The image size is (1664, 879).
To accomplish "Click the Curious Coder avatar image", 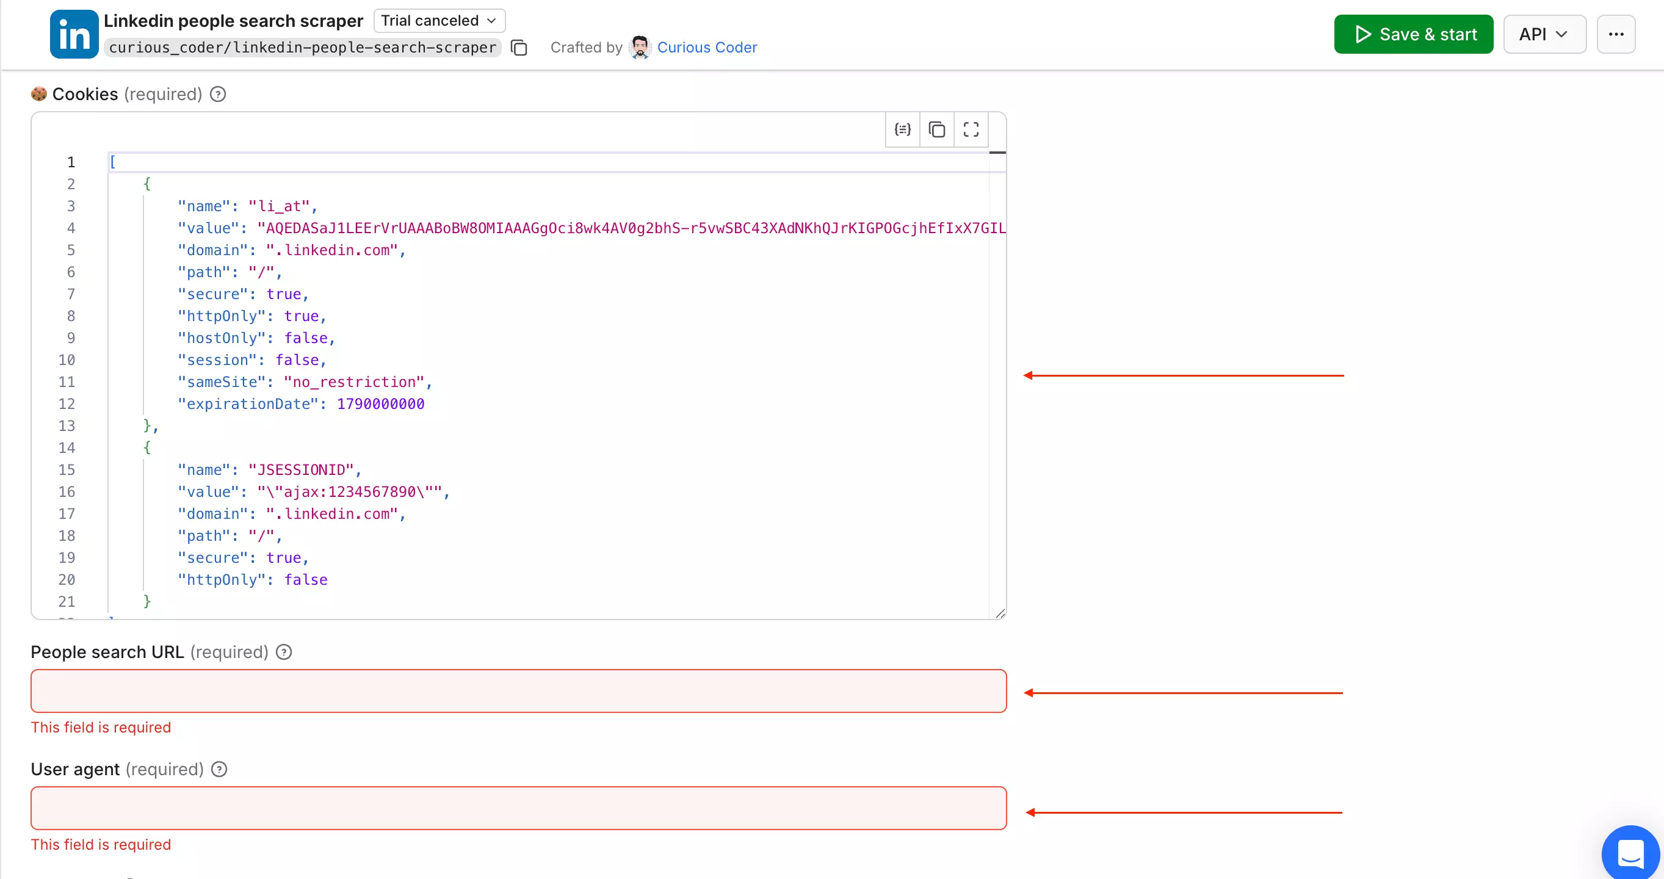I will coord(640,47).
